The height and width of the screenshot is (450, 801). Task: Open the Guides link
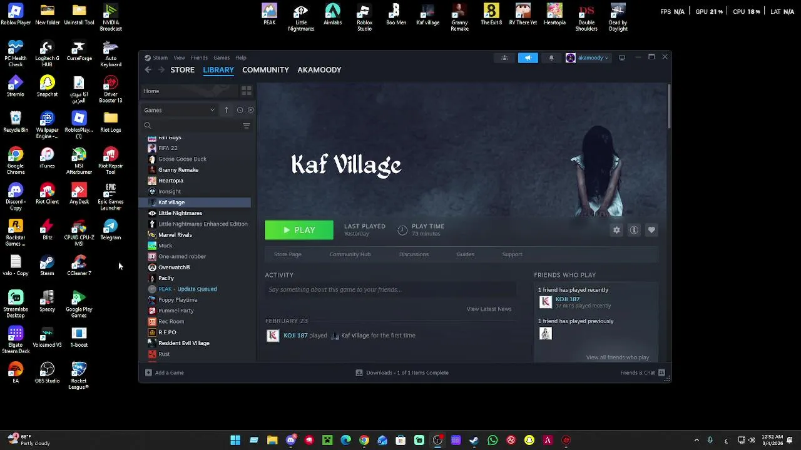[465, 254]
